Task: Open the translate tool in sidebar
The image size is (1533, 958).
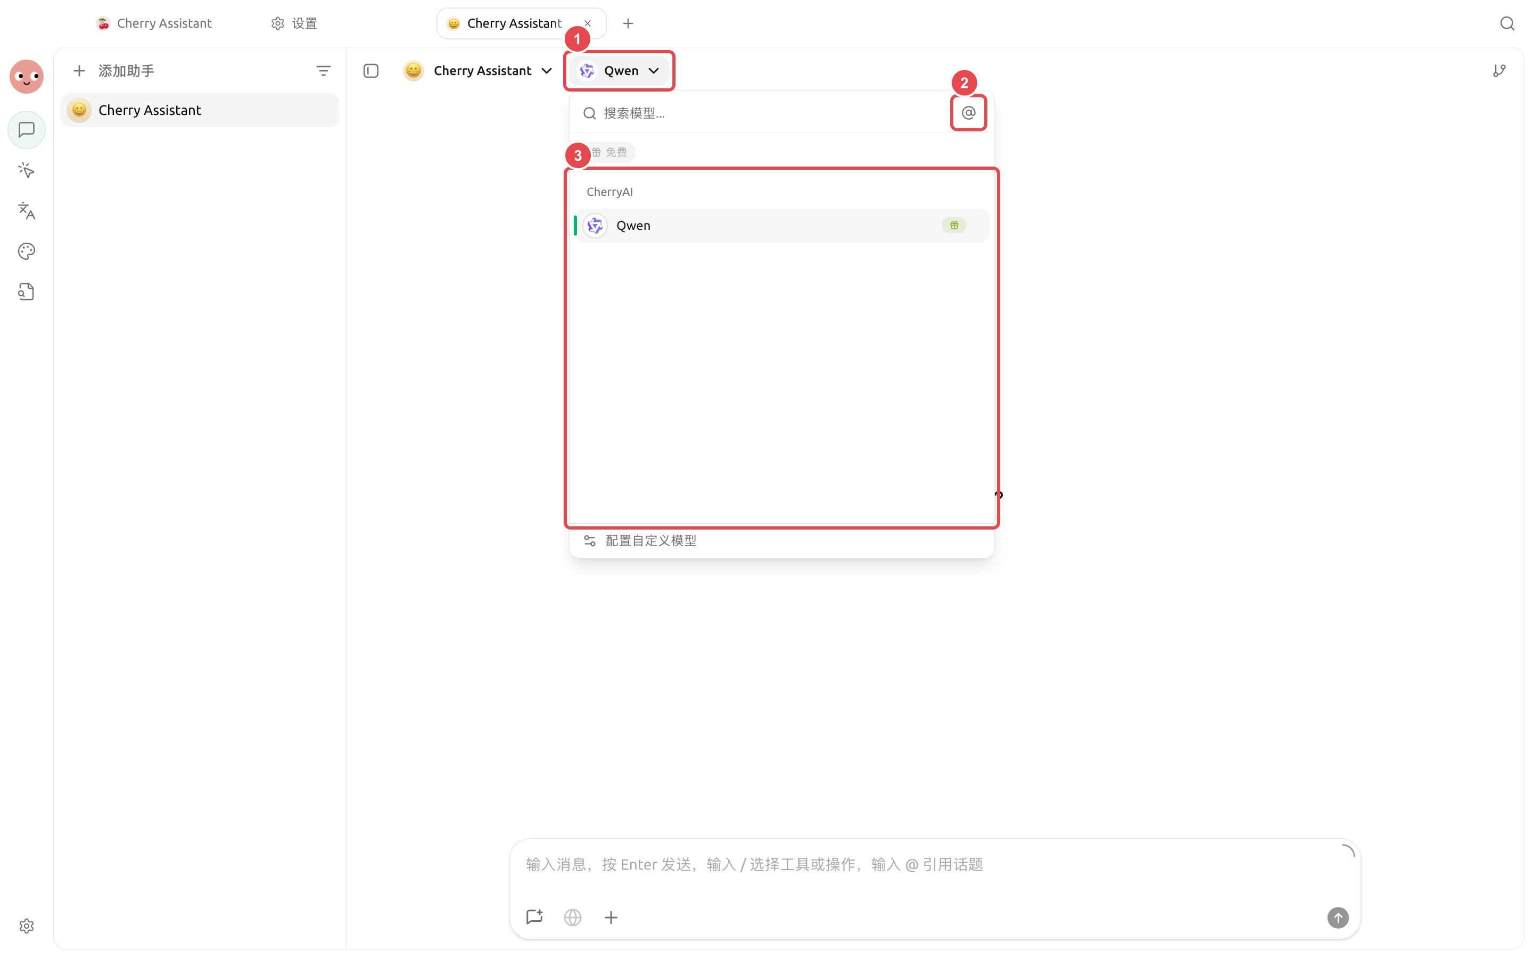Action: (x=26, y=210)
